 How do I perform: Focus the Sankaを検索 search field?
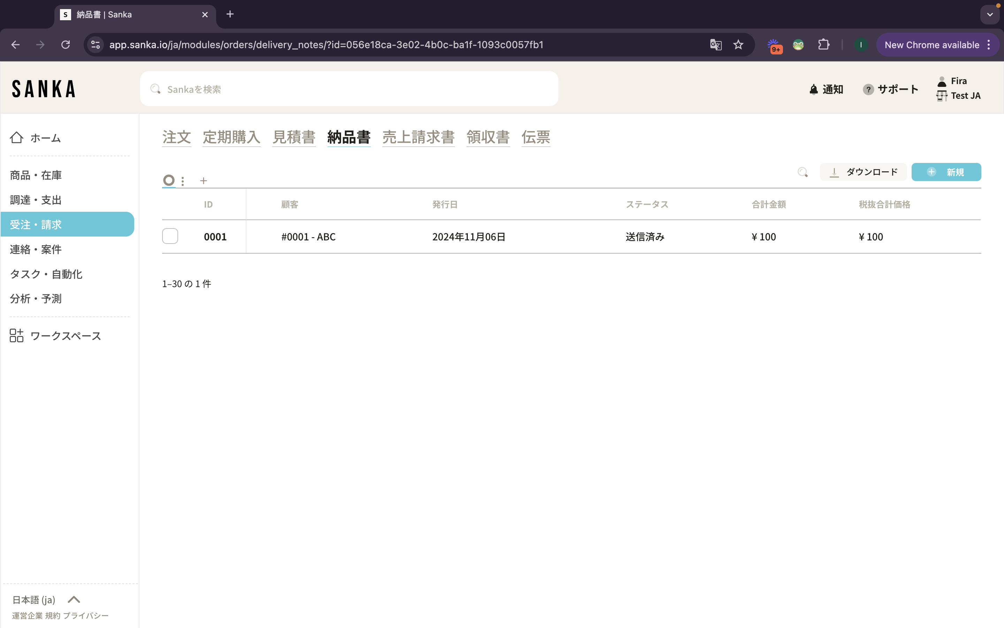click(349, 89)
